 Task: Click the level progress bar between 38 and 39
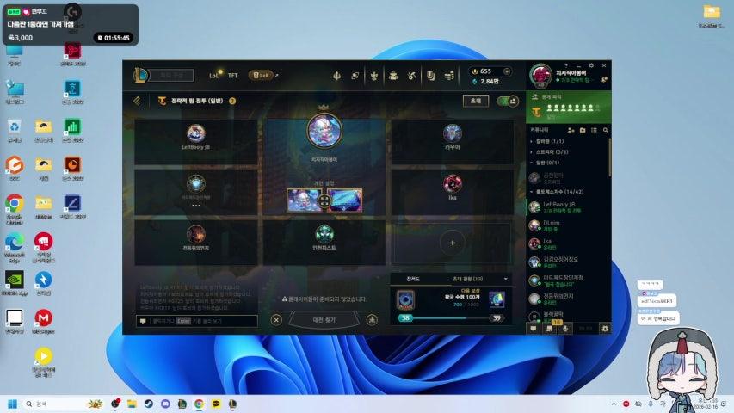[449, 317]
